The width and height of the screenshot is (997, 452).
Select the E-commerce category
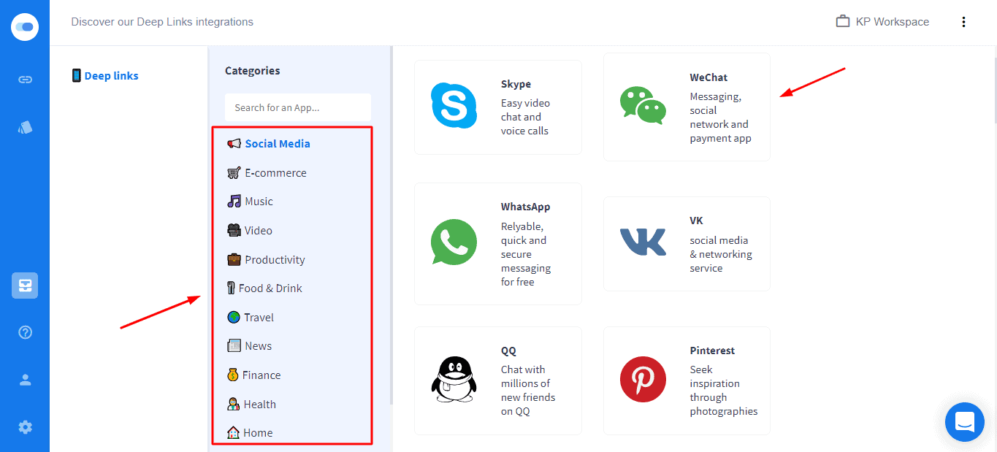pyautogui.click(x=275, y=173)
